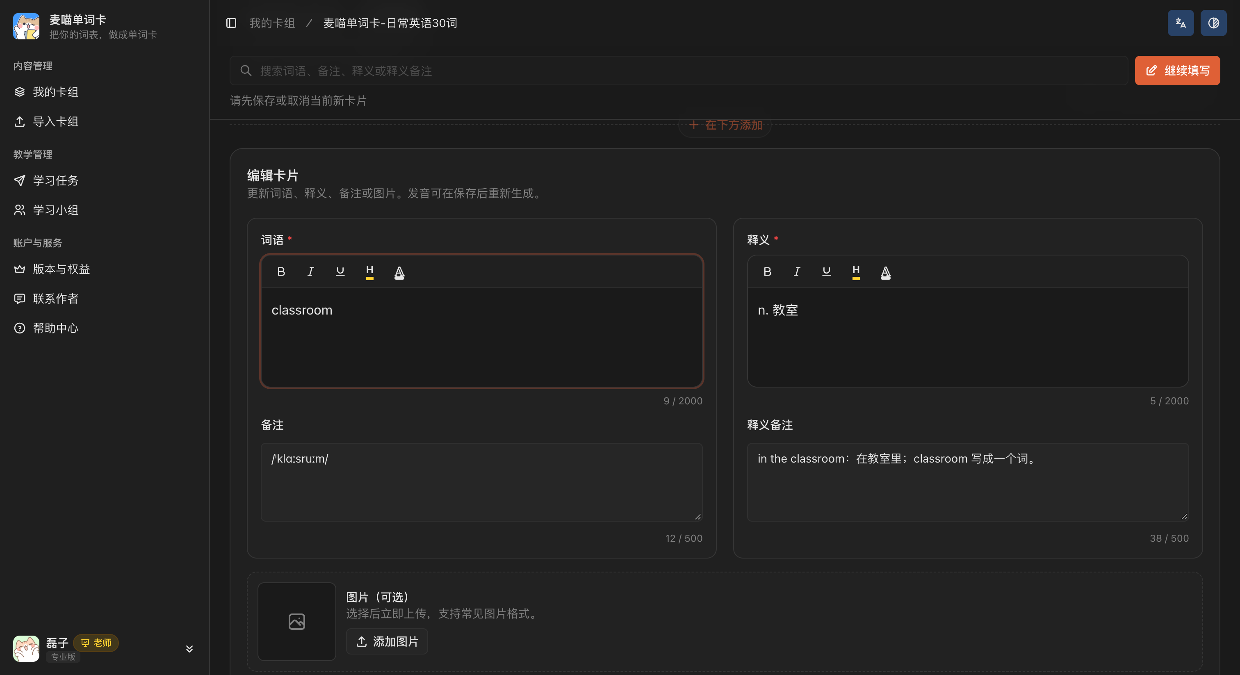Click the search magnifier icon
The width and height of the screenshot is (1240, 675).
coord(246,71)
